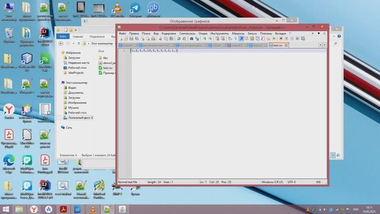Switch to Поделиться ribbon tab in Explorer
Image resolution: width=380 pixels, height=214 pixels.
(97, 37)
